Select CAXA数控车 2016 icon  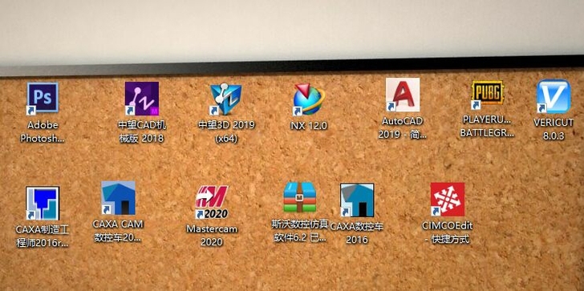pyautogui.click(x=357, y=200)
